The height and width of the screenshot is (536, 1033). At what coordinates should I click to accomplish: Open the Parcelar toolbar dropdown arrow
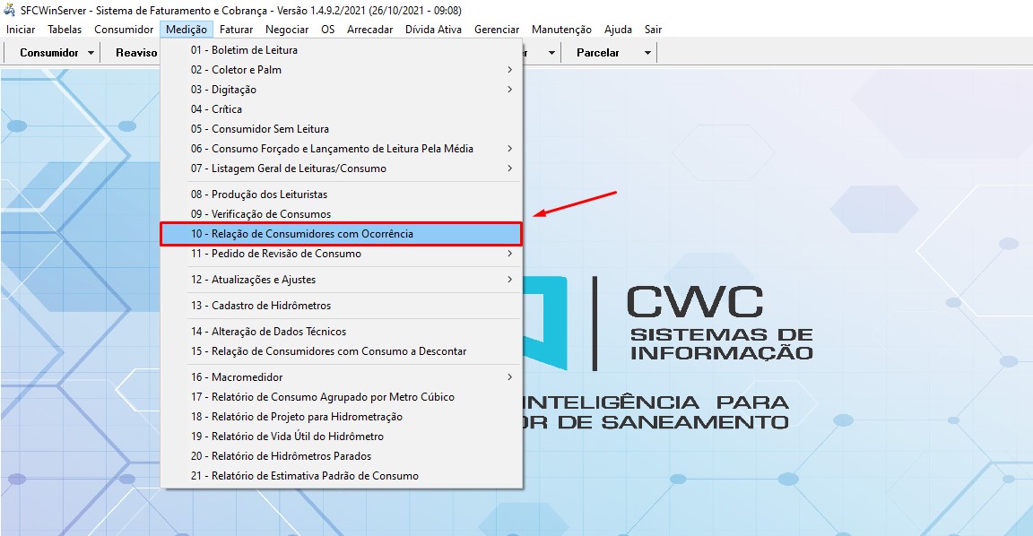(647, 52)
